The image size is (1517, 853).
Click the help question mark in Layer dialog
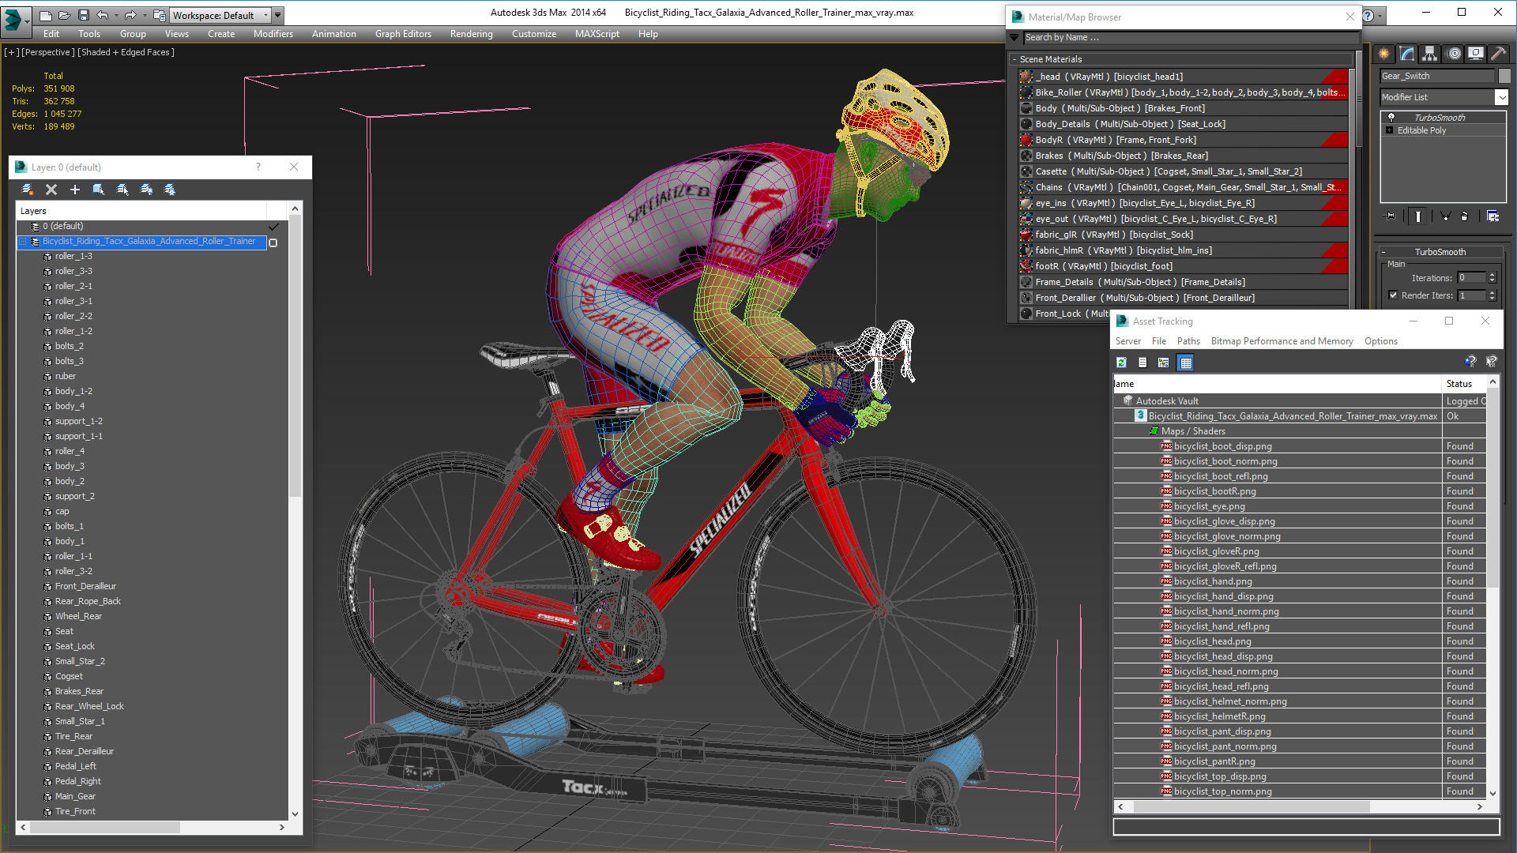(x=258, y=167)
